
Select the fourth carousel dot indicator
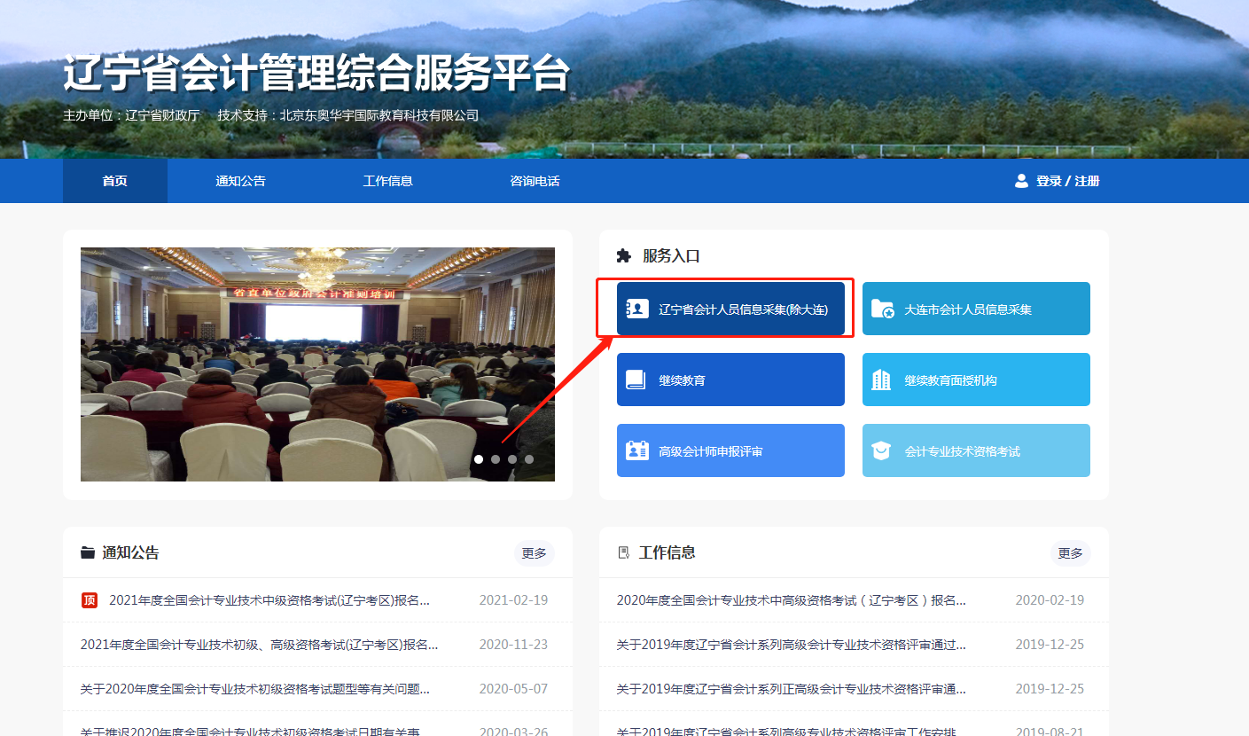pyautogui.click(x=529, y=459)
